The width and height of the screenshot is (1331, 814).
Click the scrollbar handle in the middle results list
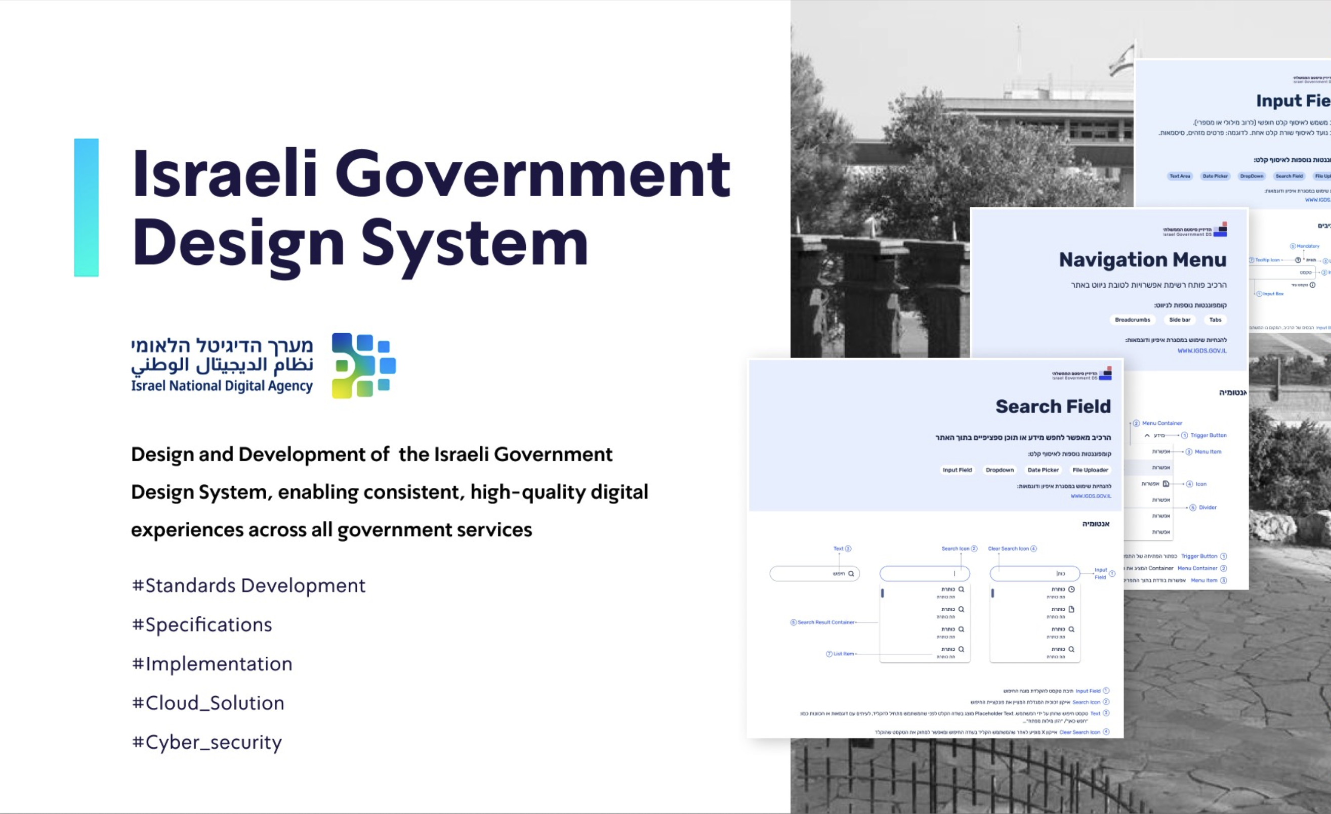[883, 593]
